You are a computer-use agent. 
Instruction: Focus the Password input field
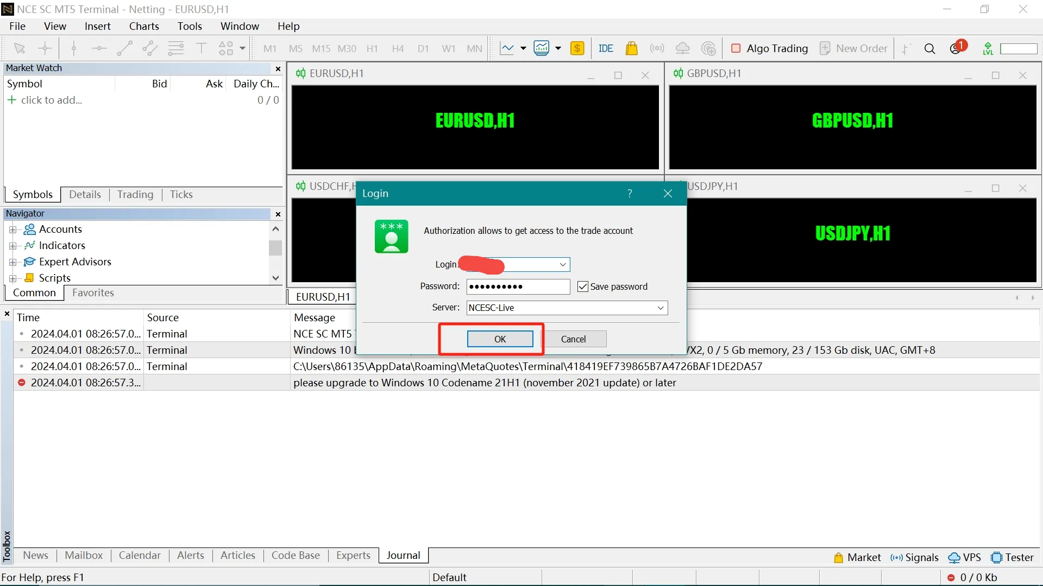(x=518, y=287)
